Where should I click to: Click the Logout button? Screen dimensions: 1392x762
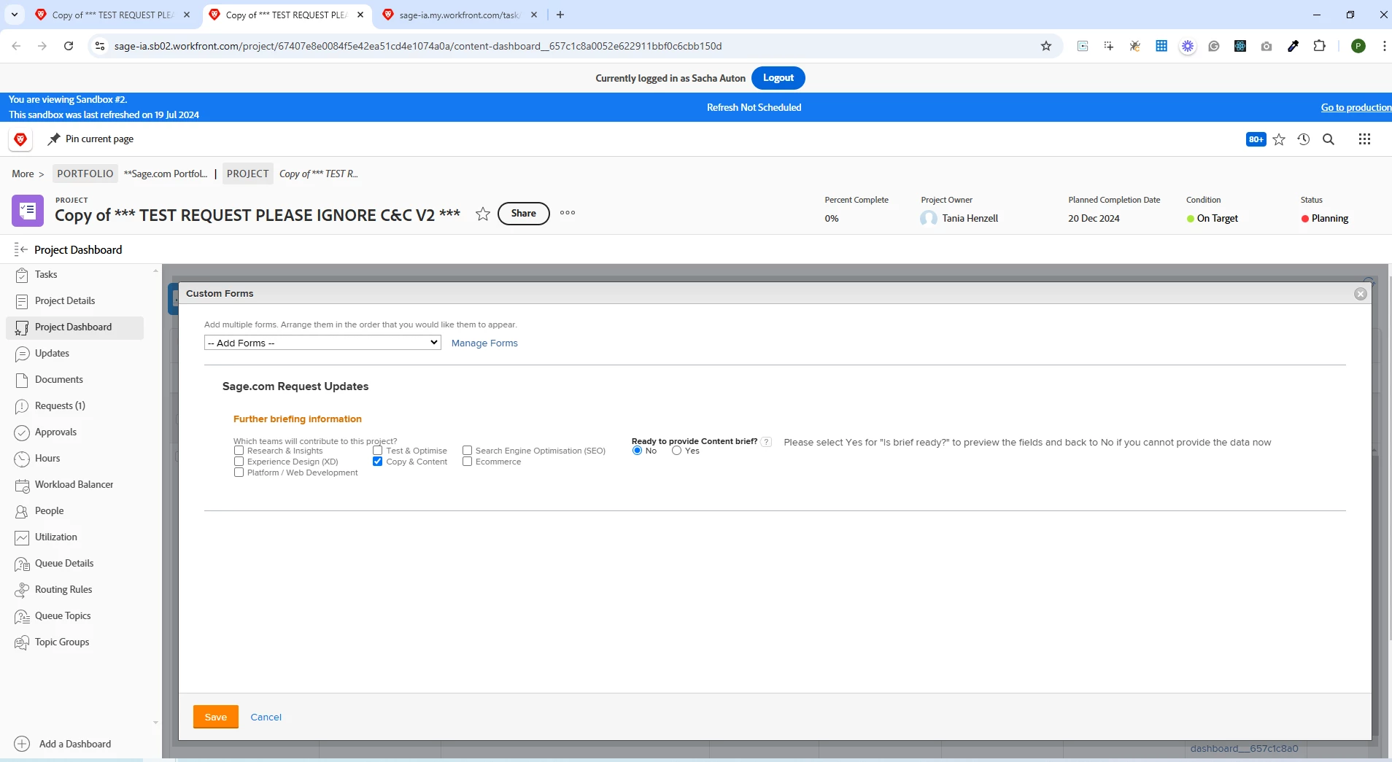pos(778,78)
